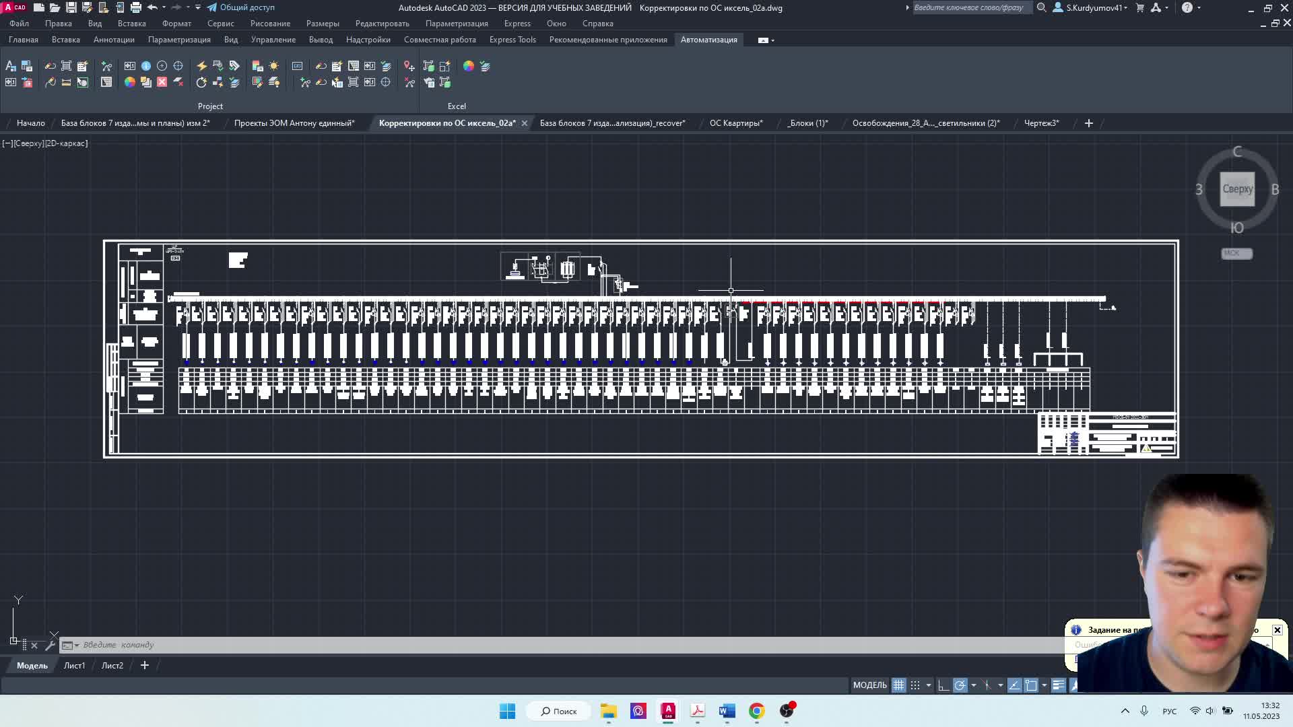Click the Help question mark icon

[x=1187, y=7]
